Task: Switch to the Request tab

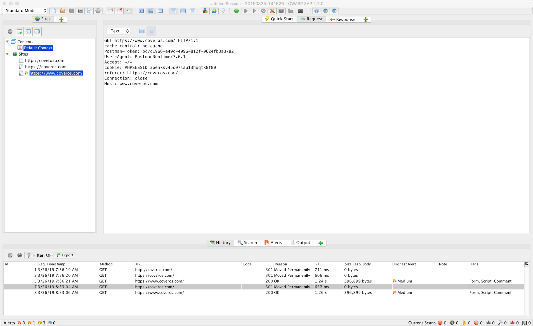Action: click(x=311, y=19)
